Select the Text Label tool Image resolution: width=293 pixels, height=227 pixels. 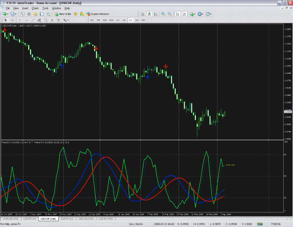click(x=59, y=20)
